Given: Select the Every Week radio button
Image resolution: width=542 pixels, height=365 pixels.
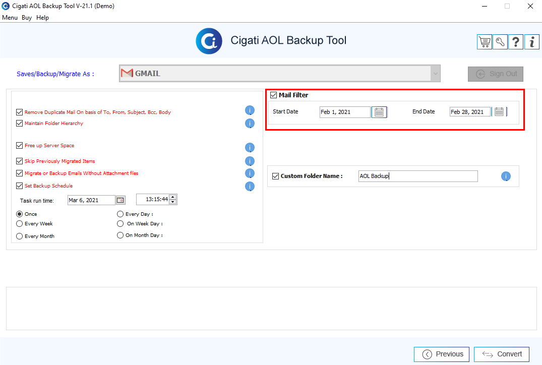Looking at the screenshot, I should click(x=19, y=224).
